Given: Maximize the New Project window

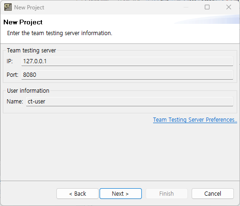Looking at the screenshot, I should click(207, 7).
